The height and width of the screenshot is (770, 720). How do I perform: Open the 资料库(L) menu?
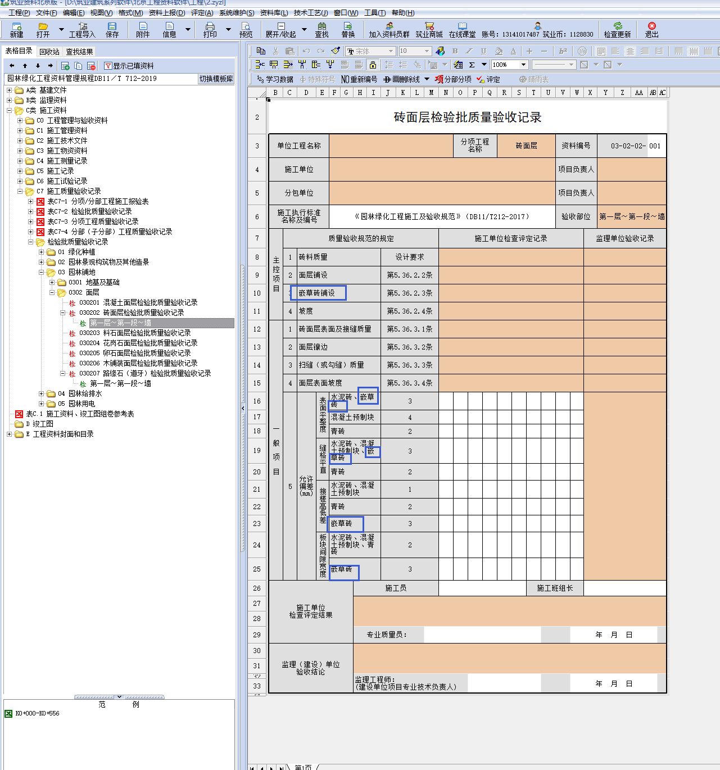point(274,12)
